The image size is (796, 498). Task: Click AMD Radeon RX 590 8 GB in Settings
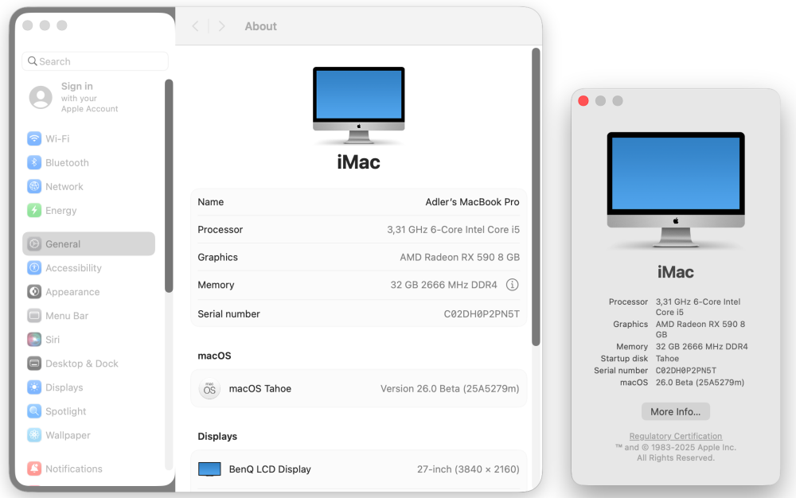tap(459, 257)
